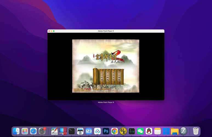Image resolution: width=212 pixels, height=137 pixels.
Task: Open Launchpad in the Dock
Action: click(25, 131)
